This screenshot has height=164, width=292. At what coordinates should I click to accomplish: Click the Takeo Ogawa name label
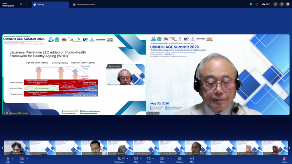tap(153, 113)
